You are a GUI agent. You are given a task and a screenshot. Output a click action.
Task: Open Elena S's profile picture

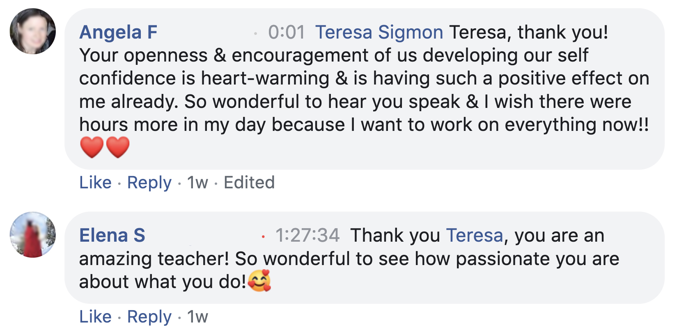(33, 235)
